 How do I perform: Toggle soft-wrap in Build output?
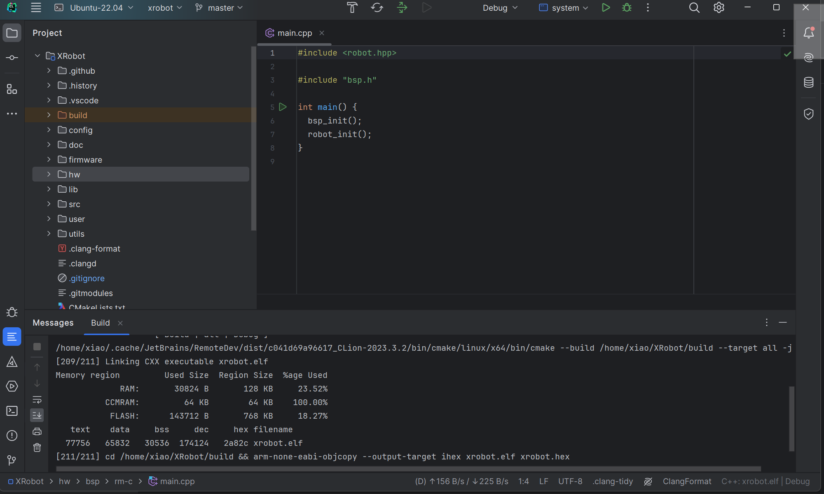[37, 400]
